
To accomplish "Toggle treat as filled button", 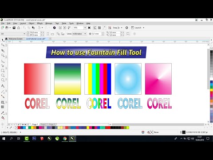I will (128, 34).
